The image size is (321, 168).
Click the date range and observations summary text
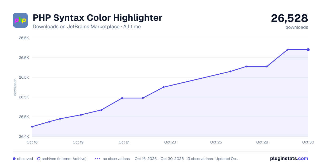(186, 159)
